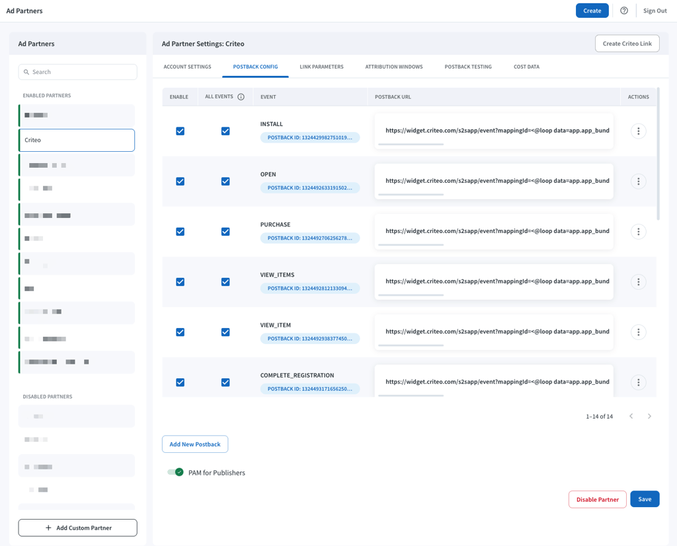Screen dimensions: 677x546
Task: Open actions menu for COMPLETE_REGISTRATION postback
Action: [638, 382]
